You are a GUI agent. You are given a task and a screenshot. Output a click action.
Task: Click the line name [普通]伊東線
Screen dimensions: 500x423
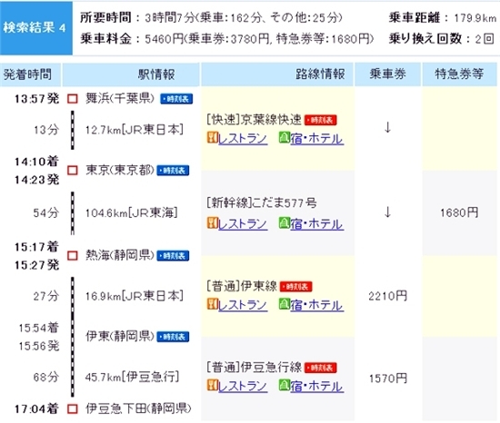coord(242,286)
